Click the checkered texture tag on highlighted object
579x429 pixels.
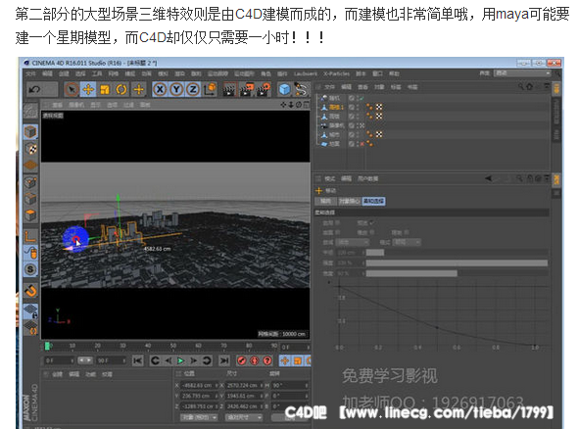coord(379,107)
